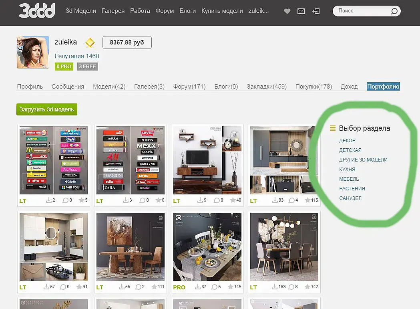Image resolution: width=420 pixels, height=309 pixels.
Task: Click the Загрузить 3d модель button
Action: tap(47, 109)
